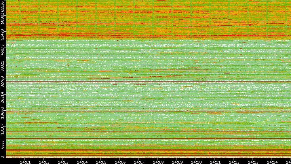Select the 14:02 time axis label
Screen dimensions: 291x164
coord(44,162)
